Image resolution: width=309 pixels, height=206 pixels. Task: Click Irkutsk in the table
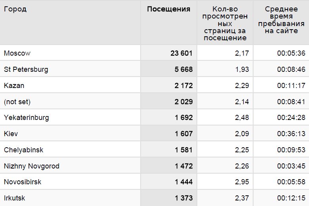[x=14, y=198]
